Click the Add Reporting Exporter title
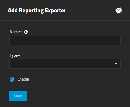 point(37,11)
